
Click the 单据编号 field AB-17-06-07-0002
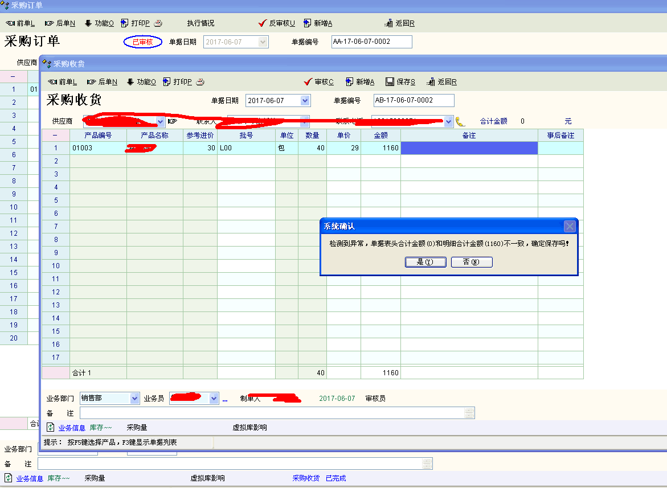(414, 100)
